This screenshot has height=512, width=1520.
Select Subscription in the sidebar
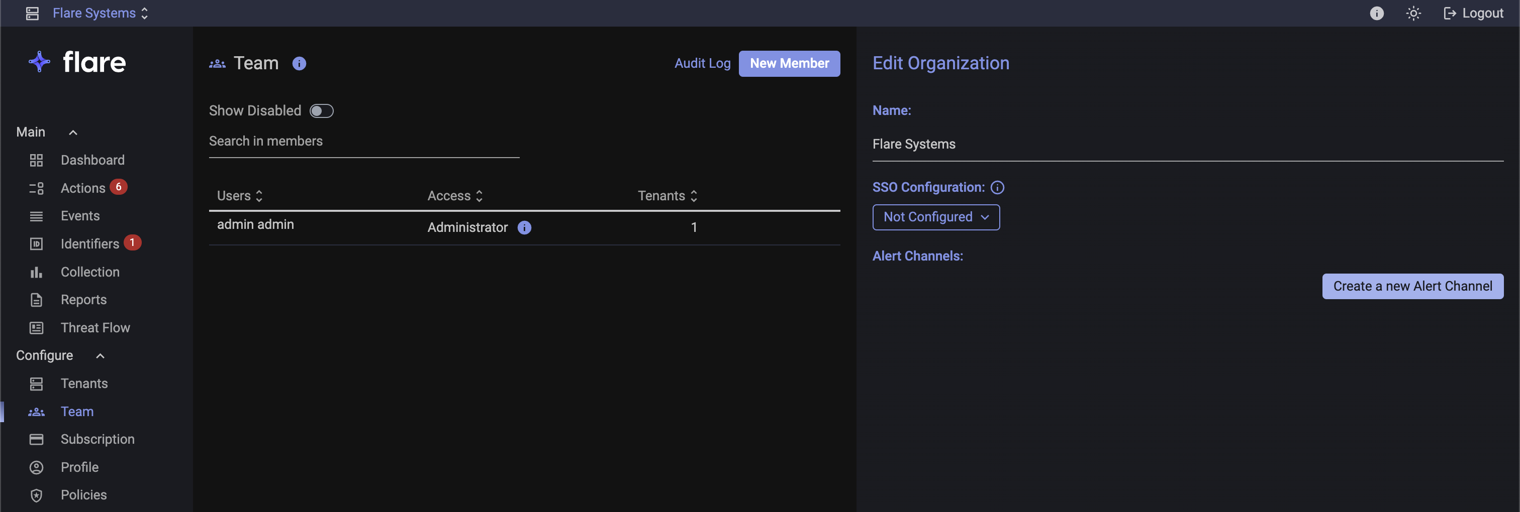coord(98,439)
